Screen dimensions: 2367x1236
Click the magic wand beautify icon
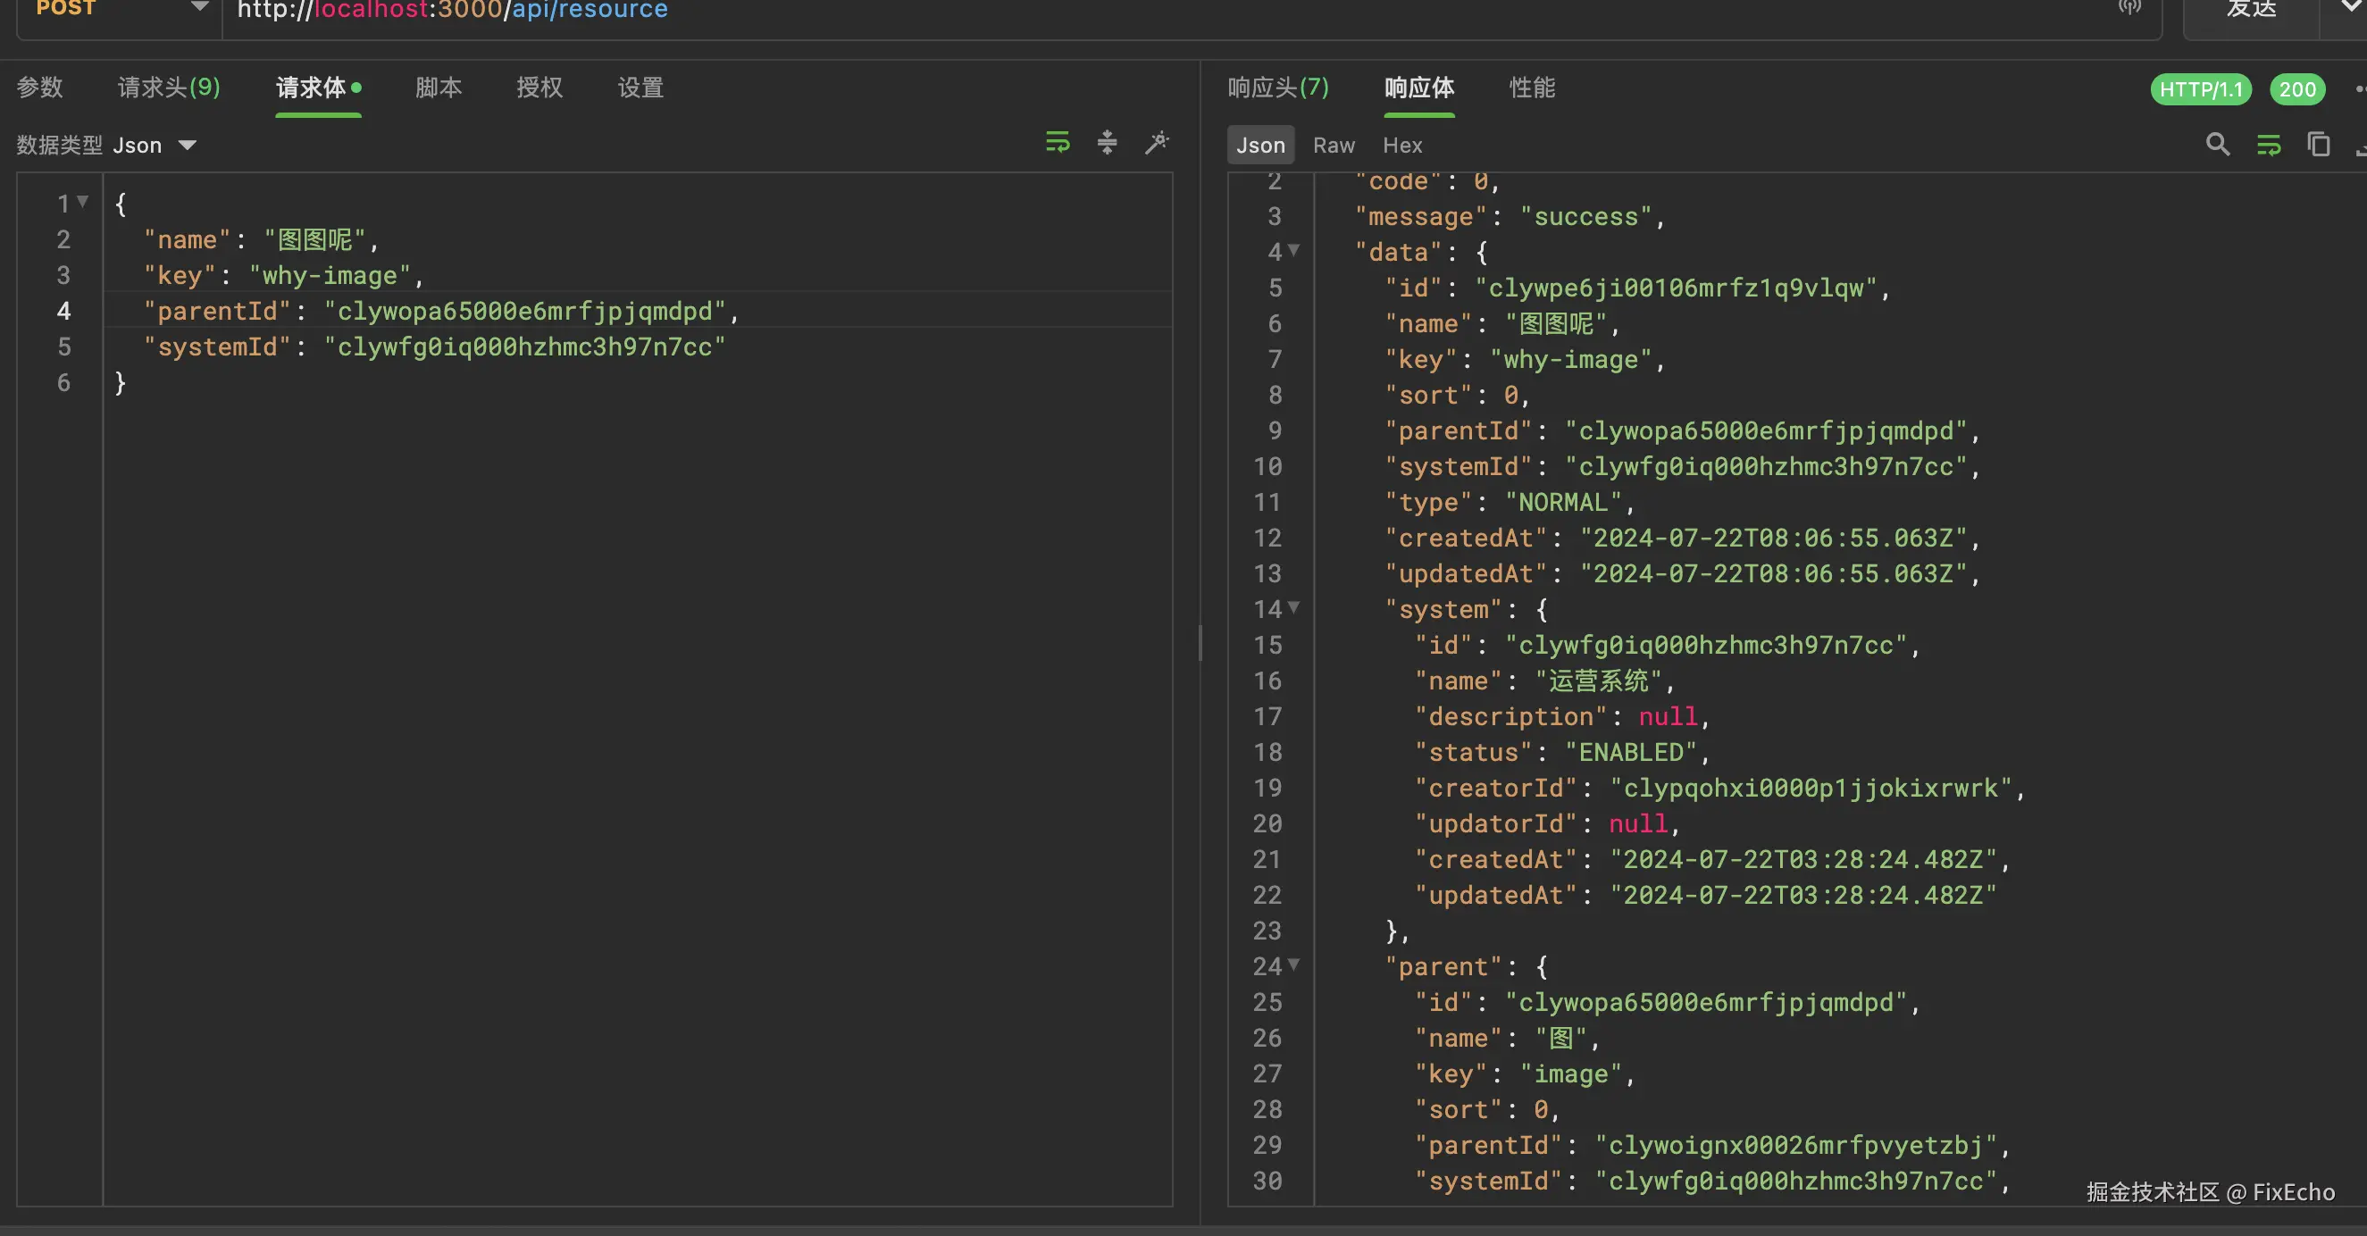tap(1157, 142)
